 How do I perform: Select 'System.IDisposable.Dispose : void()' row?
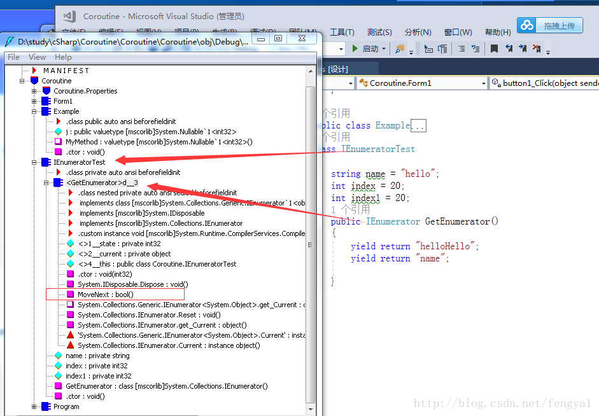(133, 284)
